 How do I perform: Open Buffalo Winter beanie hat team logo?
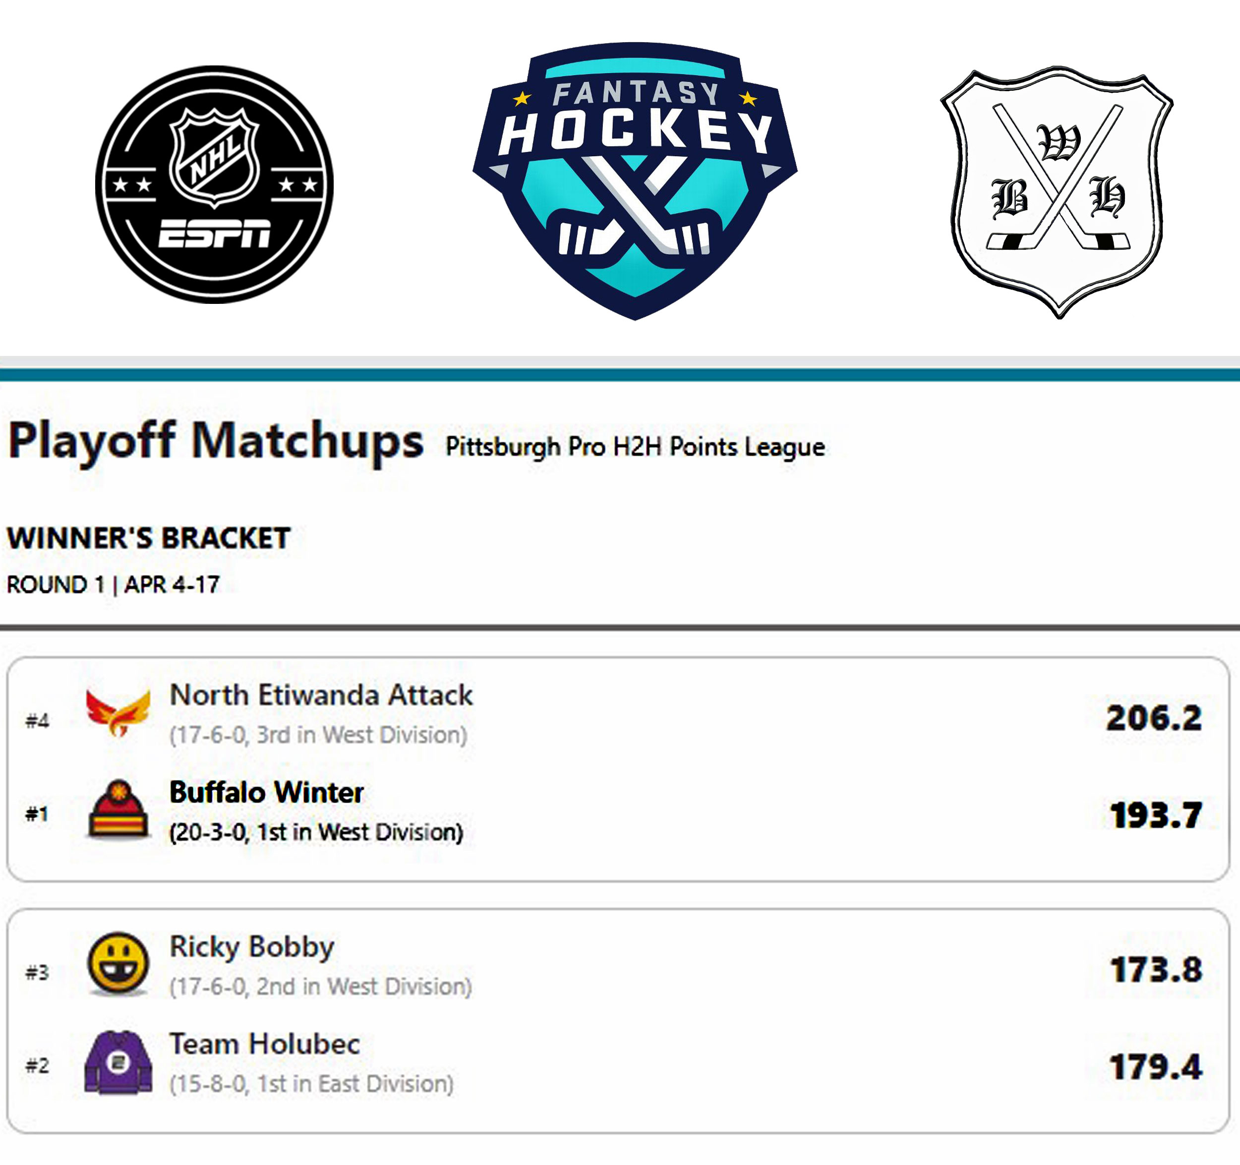[x=118, y=809]
